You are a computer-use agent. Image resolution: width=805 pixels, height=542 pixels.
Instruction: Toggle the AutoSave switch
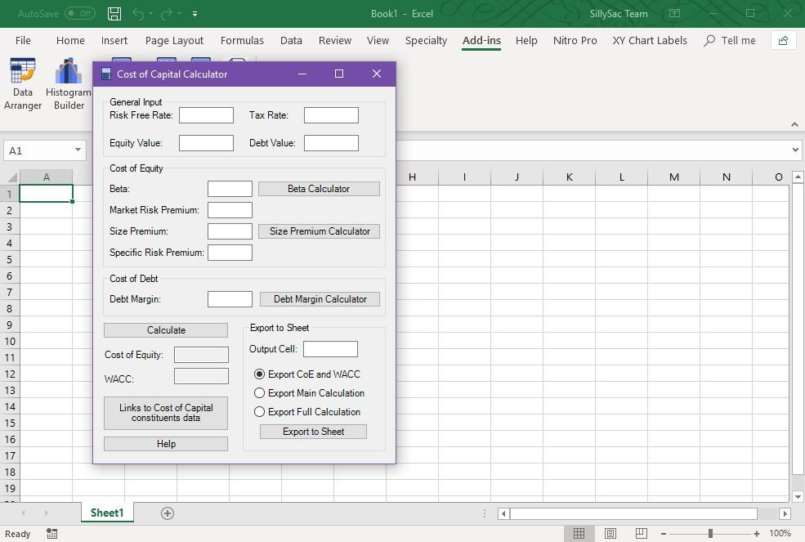tap(79, 14)
